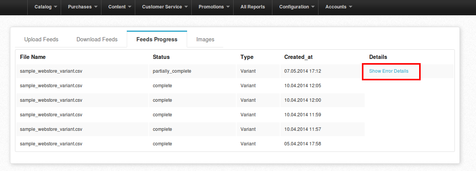Open the Customer Service dropdown

click(165, 7)
